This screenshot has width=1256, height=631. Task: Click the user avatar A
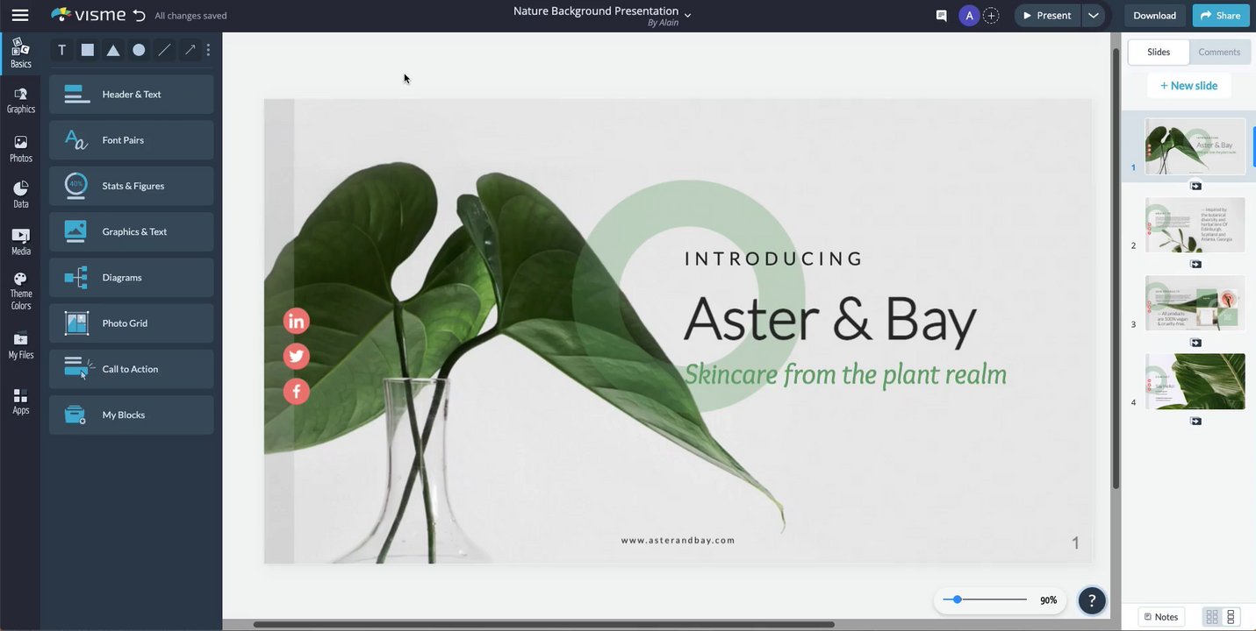pyautogui.click(x=969, y=15)
